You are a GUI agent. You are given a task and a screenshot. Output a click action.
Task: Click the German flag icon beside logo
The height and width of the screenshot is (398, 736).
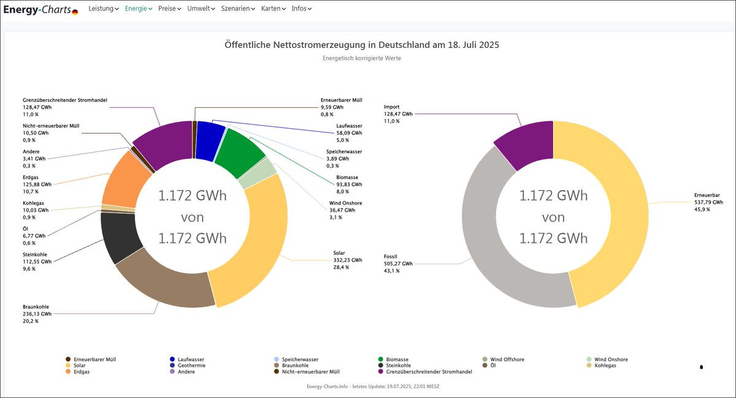[75, 12]
